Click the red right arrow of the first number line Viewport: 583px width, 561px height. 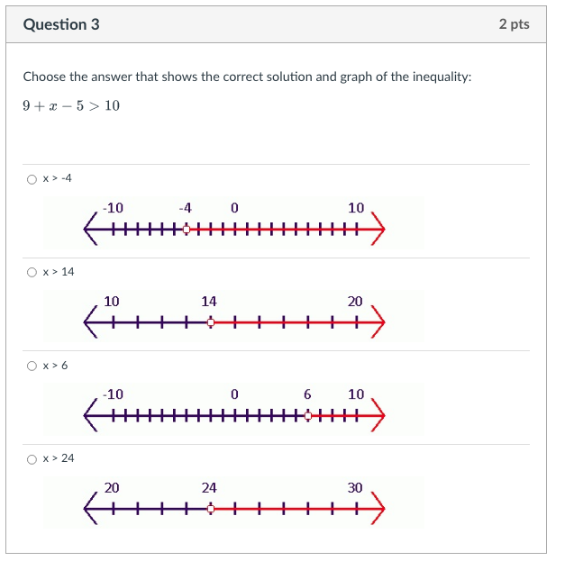[378, 230]
